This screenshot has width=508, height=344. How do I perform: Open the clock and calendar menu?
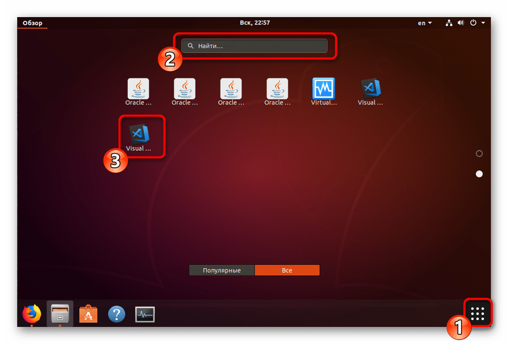click(254, 23)
